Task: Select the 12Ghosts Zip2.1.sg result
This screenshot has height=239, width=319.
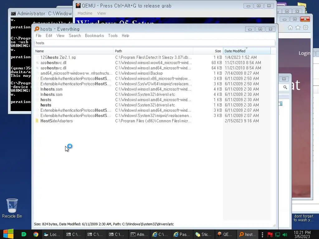Action: (x=58, y=58)
